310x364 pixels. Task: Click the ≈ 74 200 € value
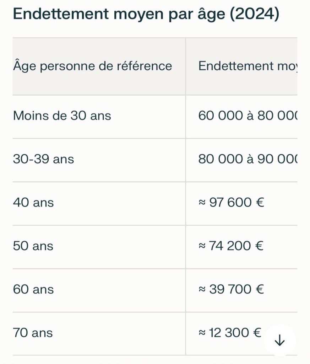231,246
